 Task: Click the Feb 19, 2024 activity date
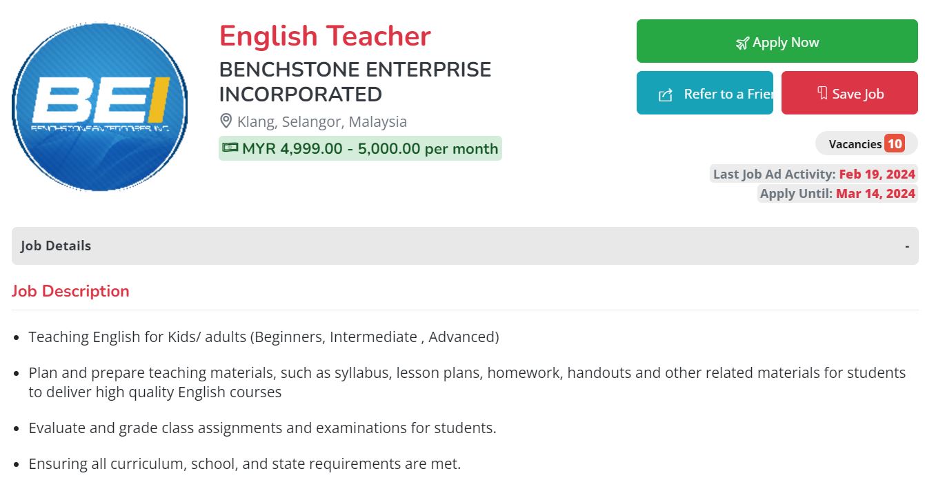point(877,174)
